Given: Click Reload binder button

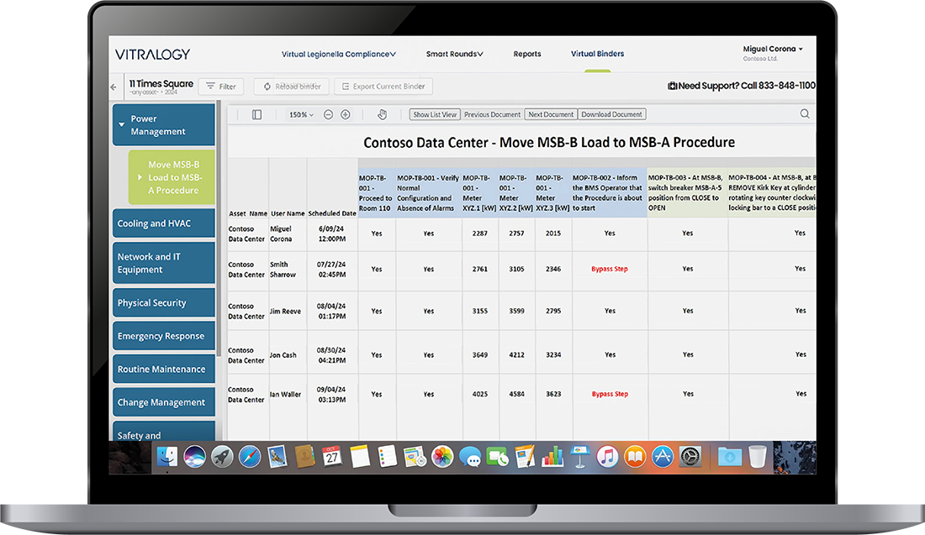Looking at the screenshot, I should (x=292, y=87).
